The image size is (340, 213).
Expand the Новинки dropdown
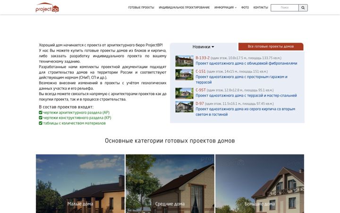203,47
